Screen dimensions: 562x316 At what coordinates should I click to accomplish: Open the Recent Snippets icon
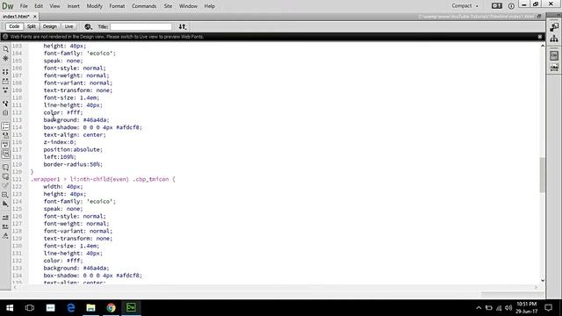(x=5, y=195)
